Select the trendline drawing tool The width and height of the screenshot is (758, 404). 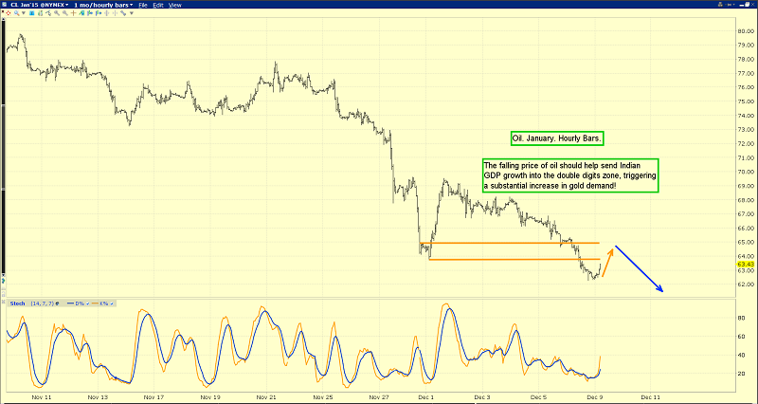(81, 13)
